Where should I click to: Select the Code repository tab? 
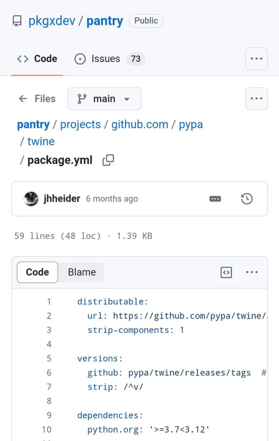[37, 59]
